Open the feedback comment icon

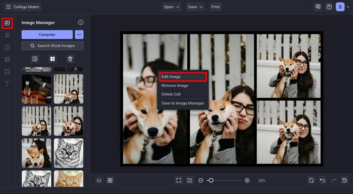(318, 7)
